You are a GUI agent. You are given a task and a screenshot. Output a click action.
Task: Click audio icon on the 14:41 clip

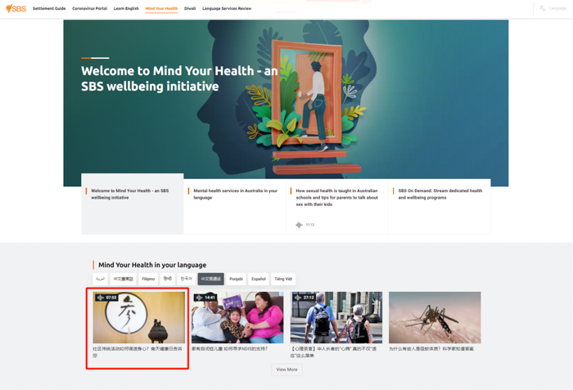pyautogui.click(x=199, y=298)
